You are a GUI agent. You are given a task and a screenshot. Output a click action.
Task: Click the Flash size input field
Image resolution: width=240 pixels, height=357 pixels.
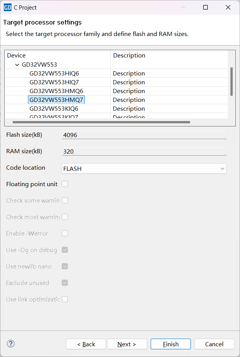click(144, 135)
